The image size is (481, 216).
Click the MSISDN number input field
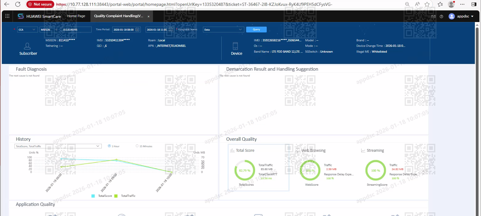pos(77,30)
